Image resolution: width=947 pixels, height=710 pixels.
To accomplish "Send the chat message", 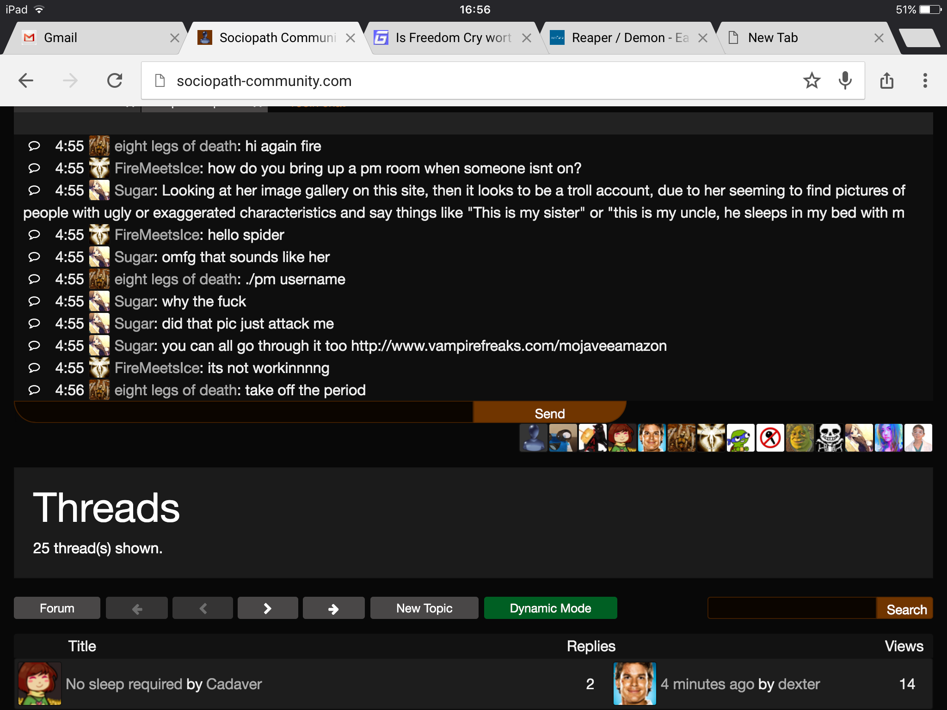I will pyautogui.click(x=550, y=412).
